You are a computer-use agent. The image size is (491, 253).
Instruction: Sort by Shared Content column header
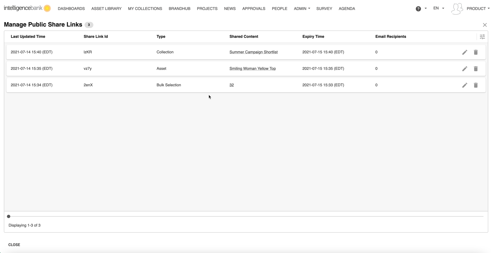244,37
